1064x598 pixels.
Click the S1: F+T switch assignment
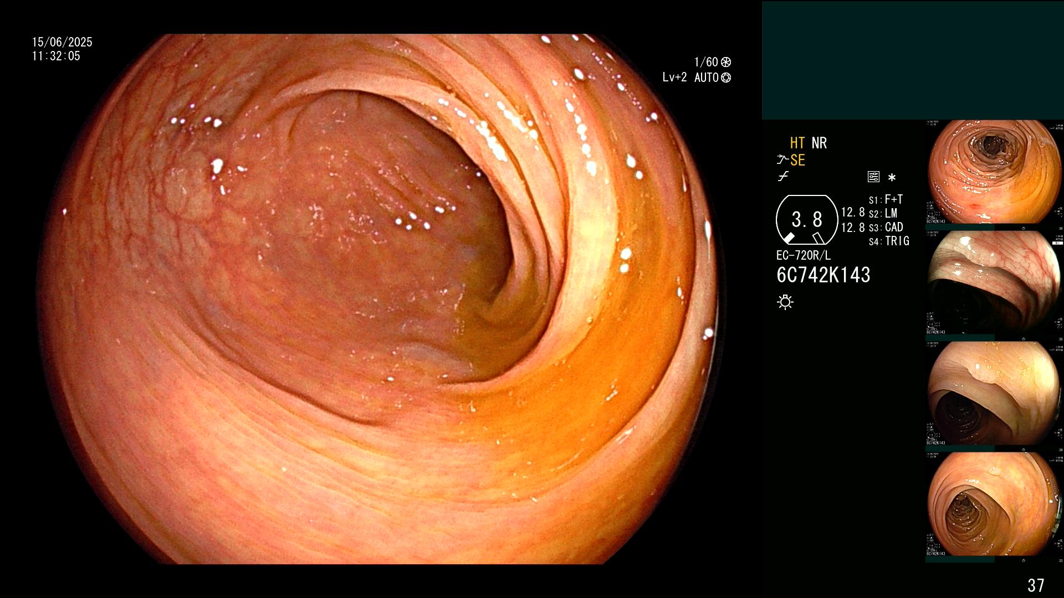click(886, 199)
